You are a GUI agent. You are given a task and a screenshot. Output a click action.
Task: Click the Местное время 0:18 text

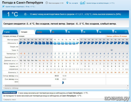click(56, 3)
